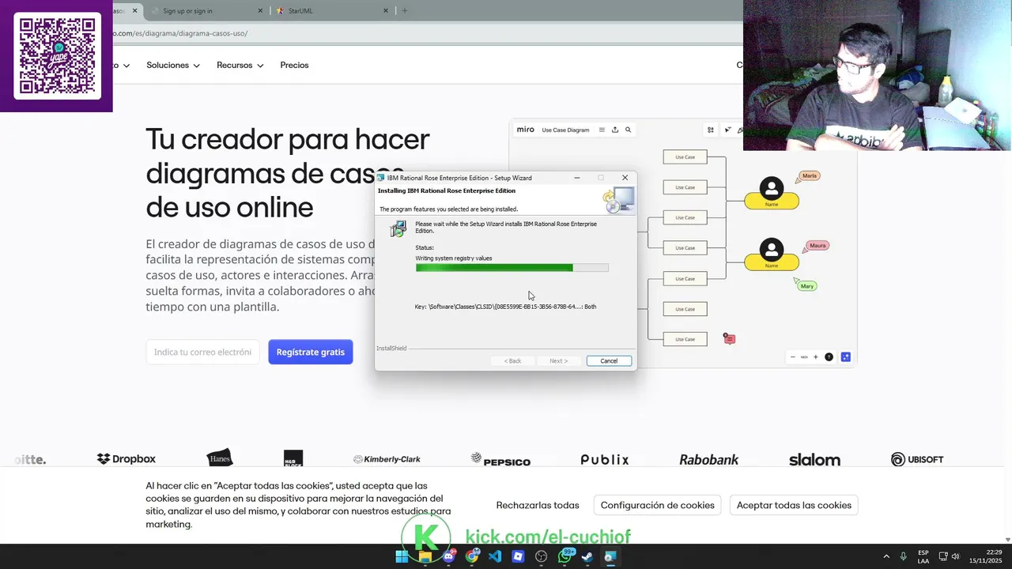Expand the Recursos menu
This screenshot has width=1012, height=569.
240,65
